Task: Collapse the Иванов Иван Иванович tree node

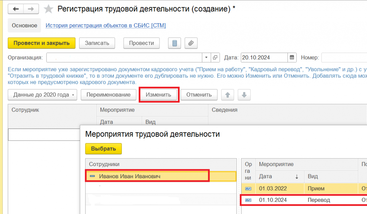Action: pos(92,176)
